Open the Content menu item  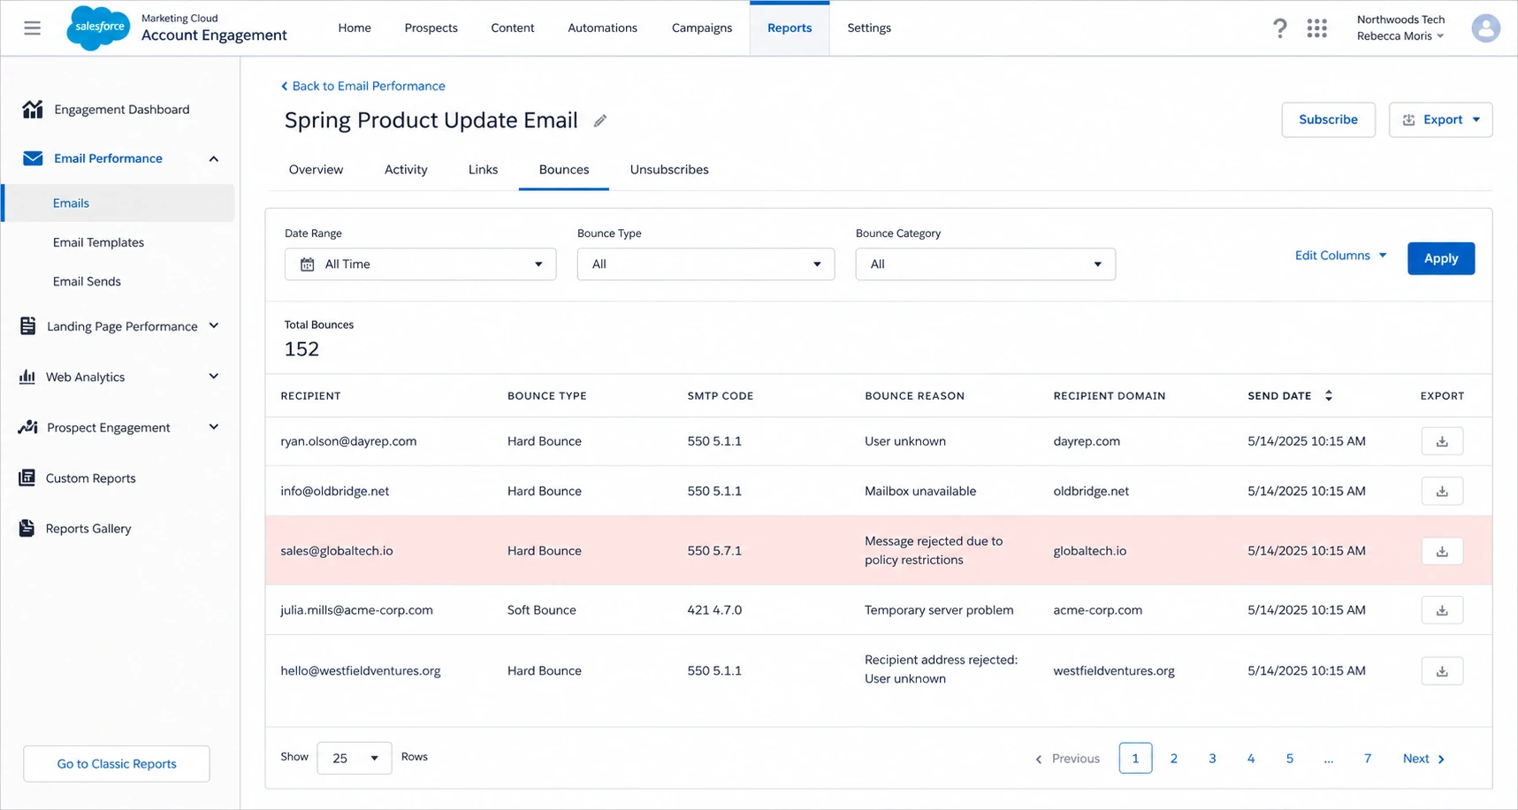pyautogui.click(x=513, y=28)
